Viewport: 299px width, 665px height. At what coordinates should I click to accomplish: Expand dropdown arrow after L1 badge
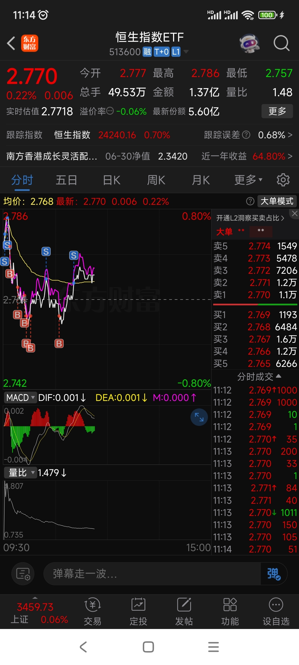(186, 52)
